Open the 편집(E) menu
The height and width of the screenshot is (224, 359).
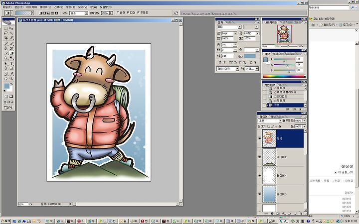tap(19, 7)
